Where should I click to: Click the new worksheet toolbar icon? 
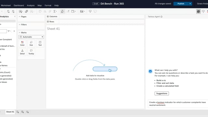21,11
